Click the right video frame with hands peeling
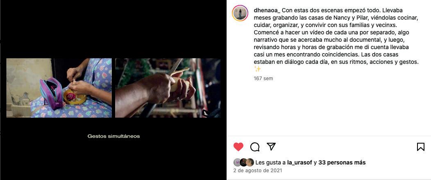The height and width of the screenshot is (180, 431). click(x=168, y=88)
